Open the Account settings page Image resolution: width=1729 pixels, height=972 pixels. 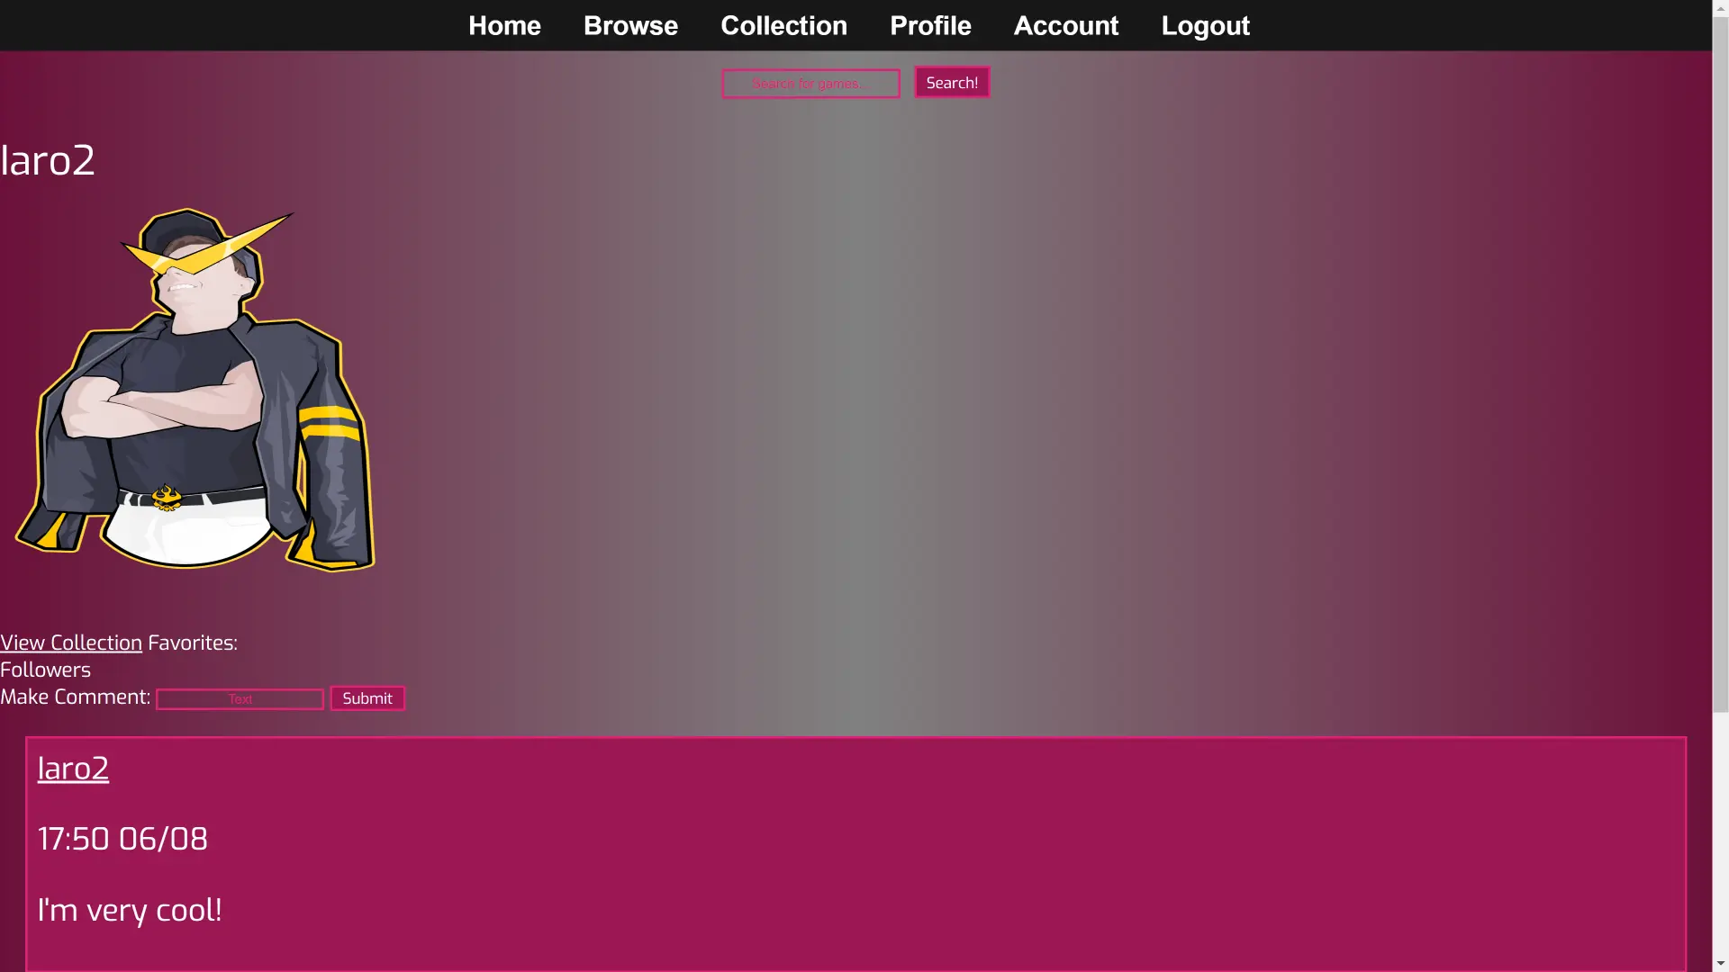point(1065,25)
